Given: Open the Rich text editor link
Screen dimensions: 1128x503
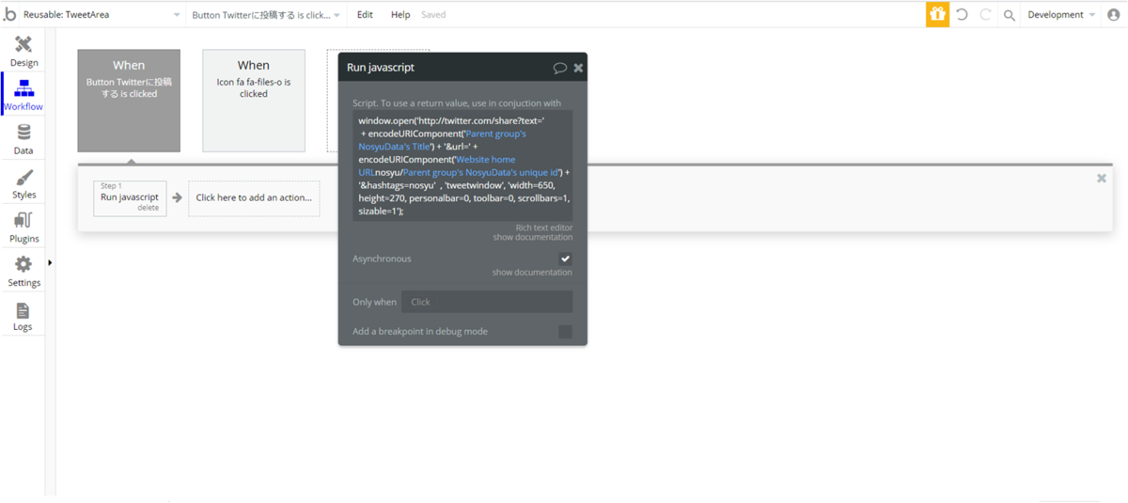Looking at the screenshot, I should [543, 228].
